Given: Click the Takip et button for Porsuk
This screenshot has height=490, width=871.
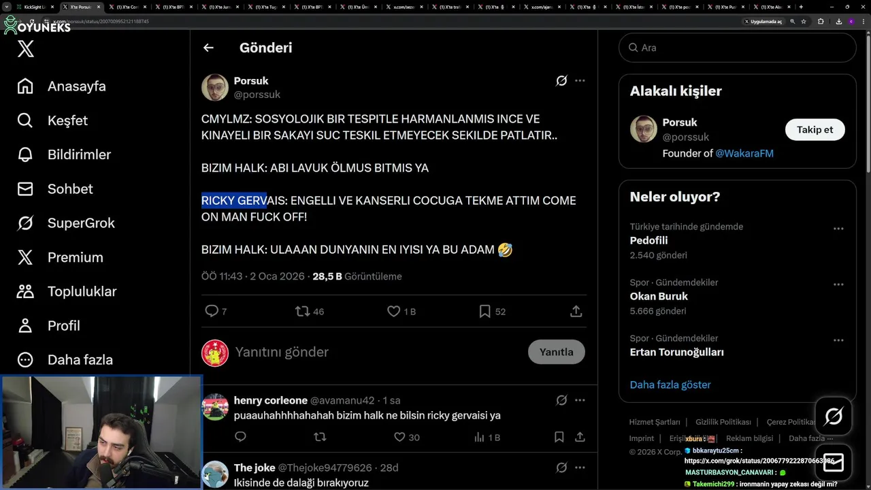Looking at the screenshot, I should point(815,129).
